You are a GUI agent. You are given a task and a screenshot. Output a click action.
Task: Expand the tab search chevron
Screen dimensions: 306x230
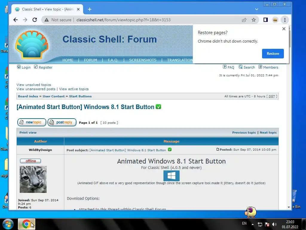point(257,9)
